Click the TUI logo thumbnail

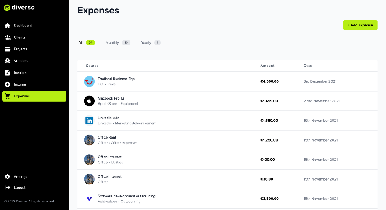(x=89, y=81)
